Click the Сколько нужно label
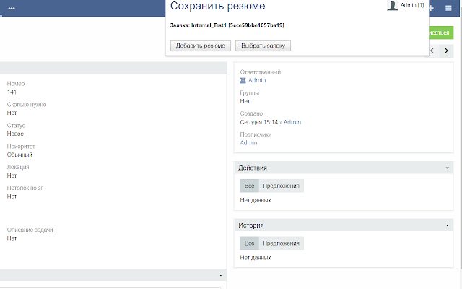The height and width of the screenshot is (289, 462). click(x=27, y=105)
